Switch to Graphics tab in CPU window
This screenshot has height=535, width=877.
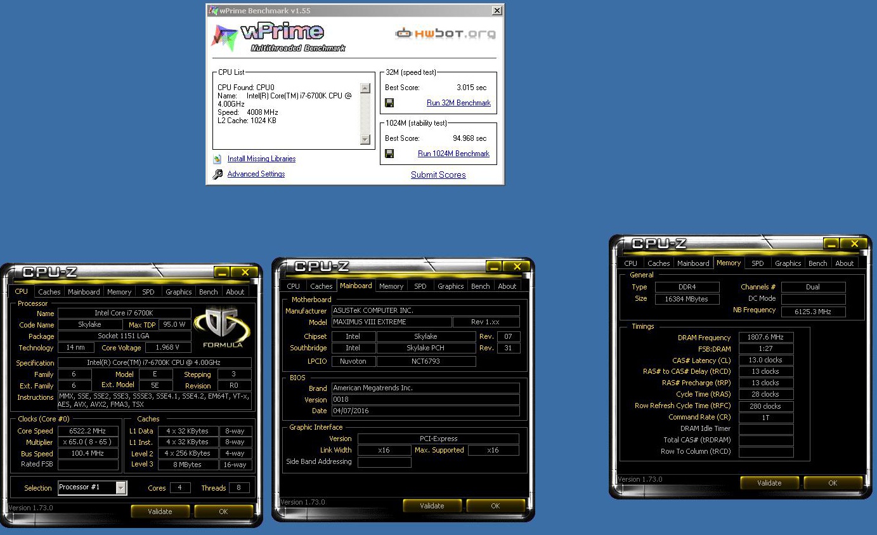pos(178,292)
